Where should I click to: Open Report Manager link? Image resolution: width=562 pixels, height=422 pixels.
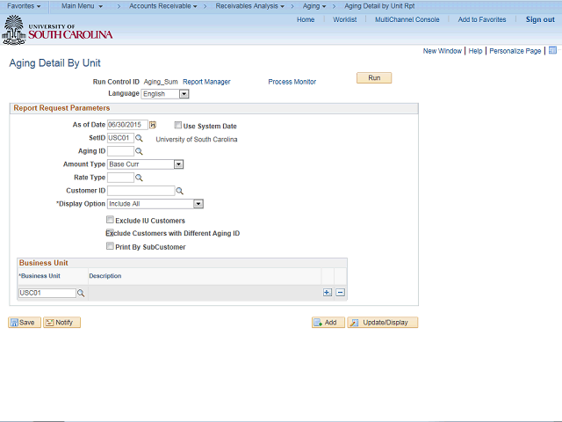206,82
